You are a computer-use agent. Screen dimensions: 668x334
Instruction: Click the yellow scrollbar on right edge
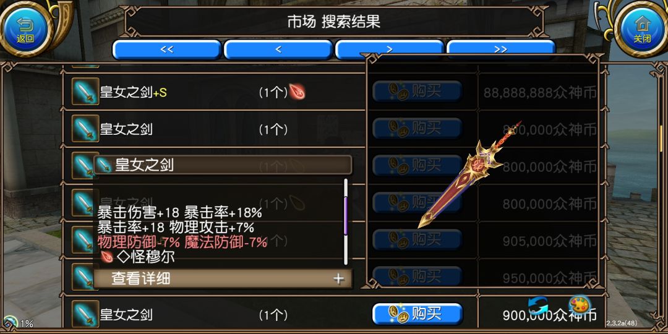tap(661, 139)
